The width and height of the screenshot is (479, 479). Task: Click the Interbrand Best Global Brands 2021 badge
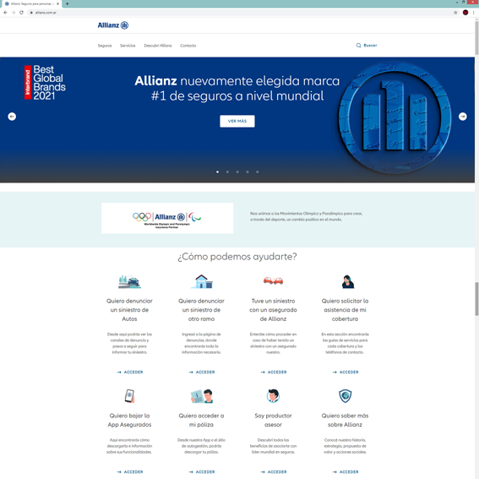pyautogui.click(x=45, y=83)
